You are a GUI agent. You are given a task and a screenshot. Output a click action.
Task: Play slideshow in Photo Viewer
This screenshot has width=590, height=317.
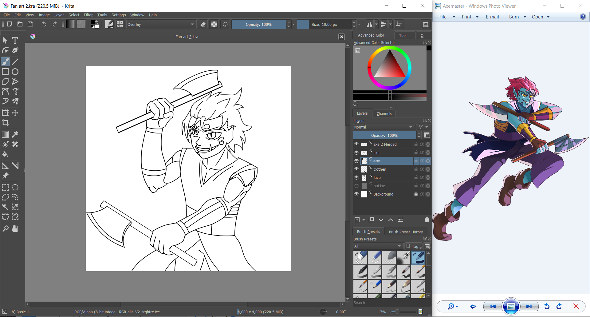pyautogui.click(x=511, y=306)
